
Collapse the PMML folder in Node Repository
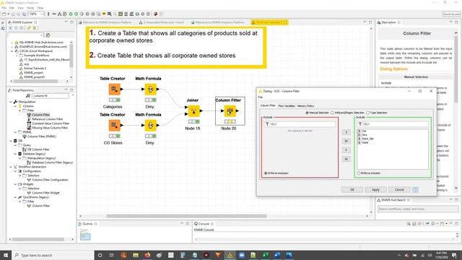(x=16, y=132)
